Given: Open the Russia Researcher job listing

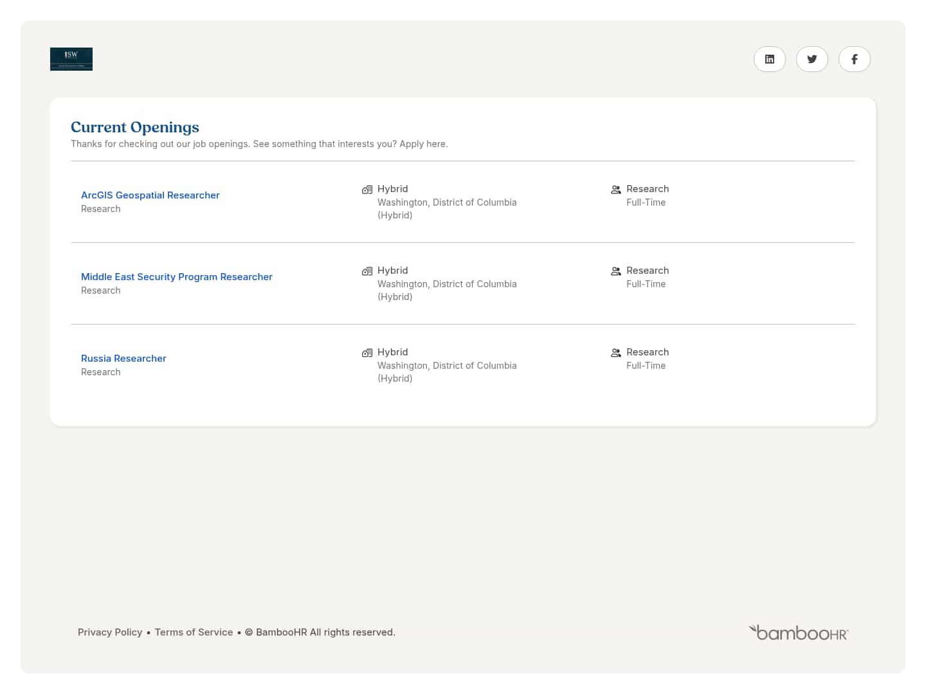Looking at the screenshot, I should coord(123,358).
